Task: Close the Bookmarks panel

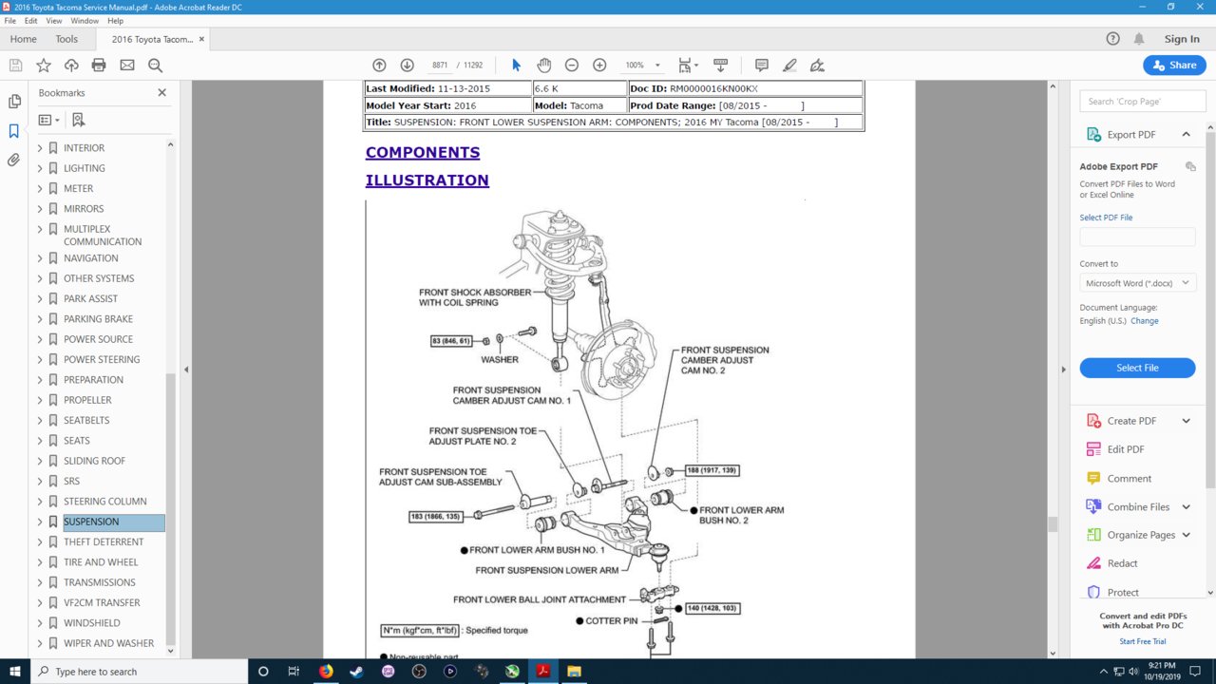Action: (161, 92)
